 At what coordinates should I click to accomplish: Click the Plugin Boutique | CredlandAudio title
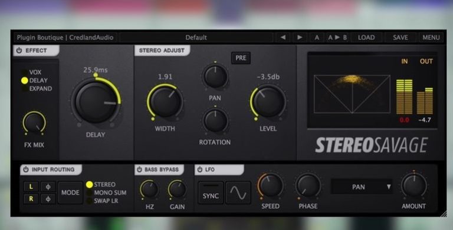pyautogui.click(x=65, y=38)
